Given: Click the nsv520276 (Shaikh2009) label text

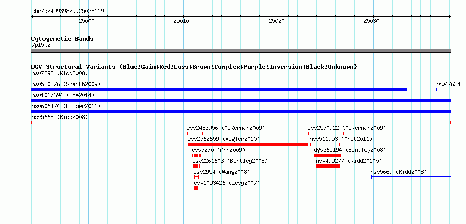Looking at the screenshot, I should tap(66, 84).
